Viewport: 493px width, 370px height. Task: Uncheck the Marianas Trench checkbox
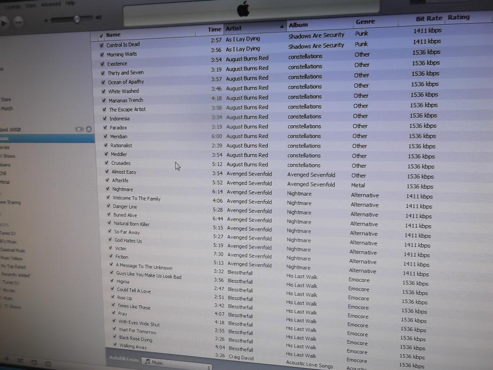104,100
